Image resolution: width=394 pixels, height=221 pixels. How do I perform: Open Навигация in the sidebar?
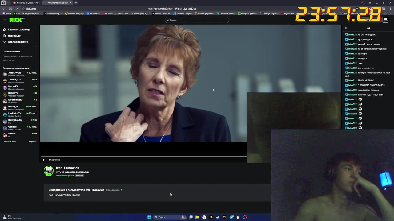pos(12,36)
